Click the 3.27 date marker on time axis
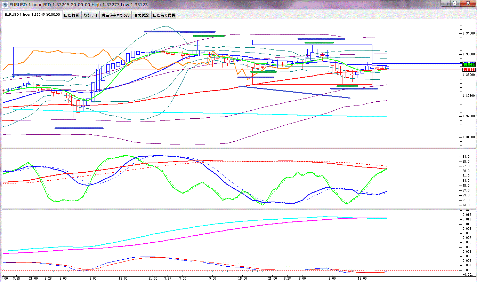 click(167, 279)
